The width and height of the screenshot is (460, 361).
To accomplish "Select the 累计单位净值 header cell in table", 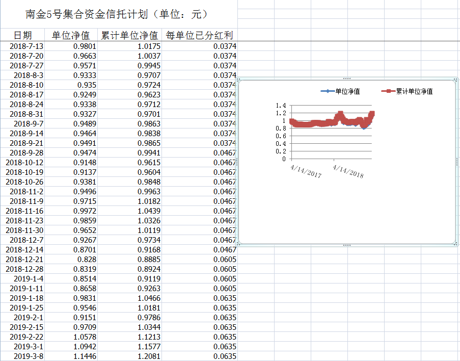I will 129,35.
